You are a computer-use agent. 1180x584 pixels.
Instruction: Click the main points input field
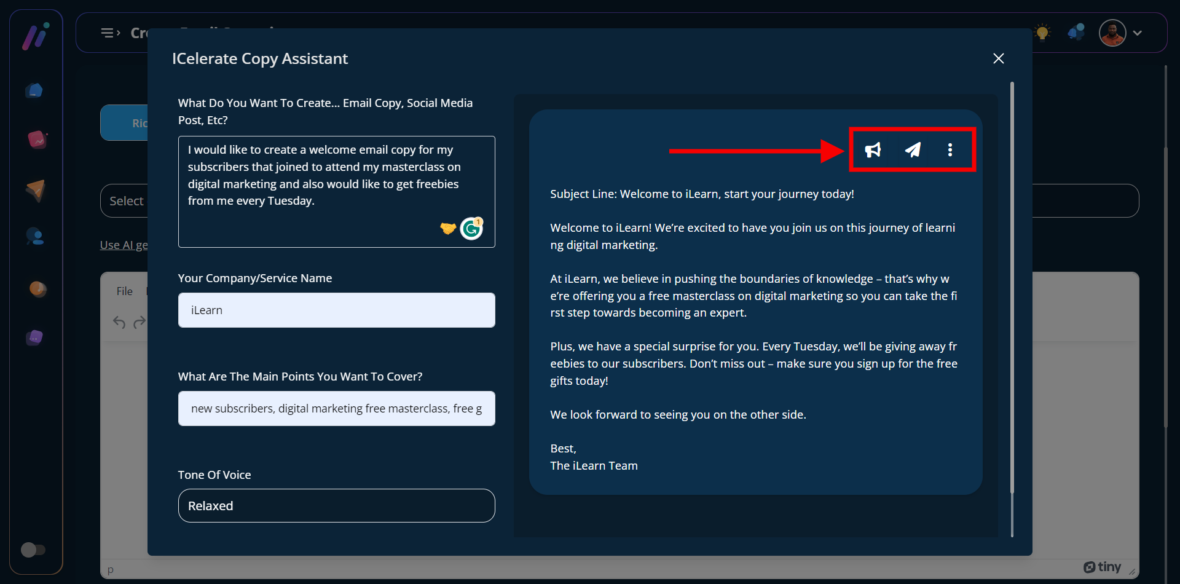(x=336, y=409)
